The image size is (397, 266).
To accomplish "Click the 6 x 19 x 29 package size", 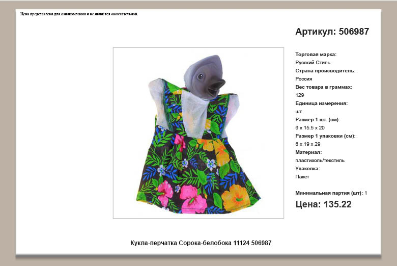I will pos(307,144).
